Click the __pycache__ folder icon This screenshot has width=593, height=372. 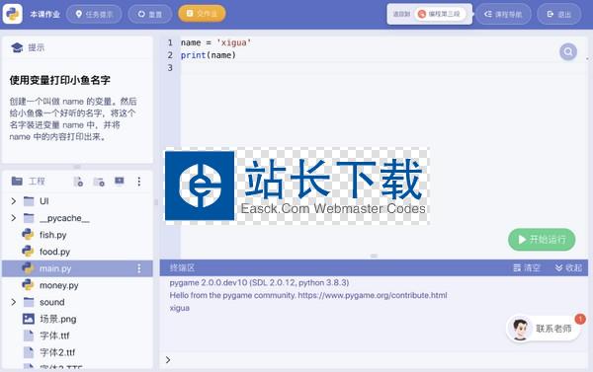29,218
